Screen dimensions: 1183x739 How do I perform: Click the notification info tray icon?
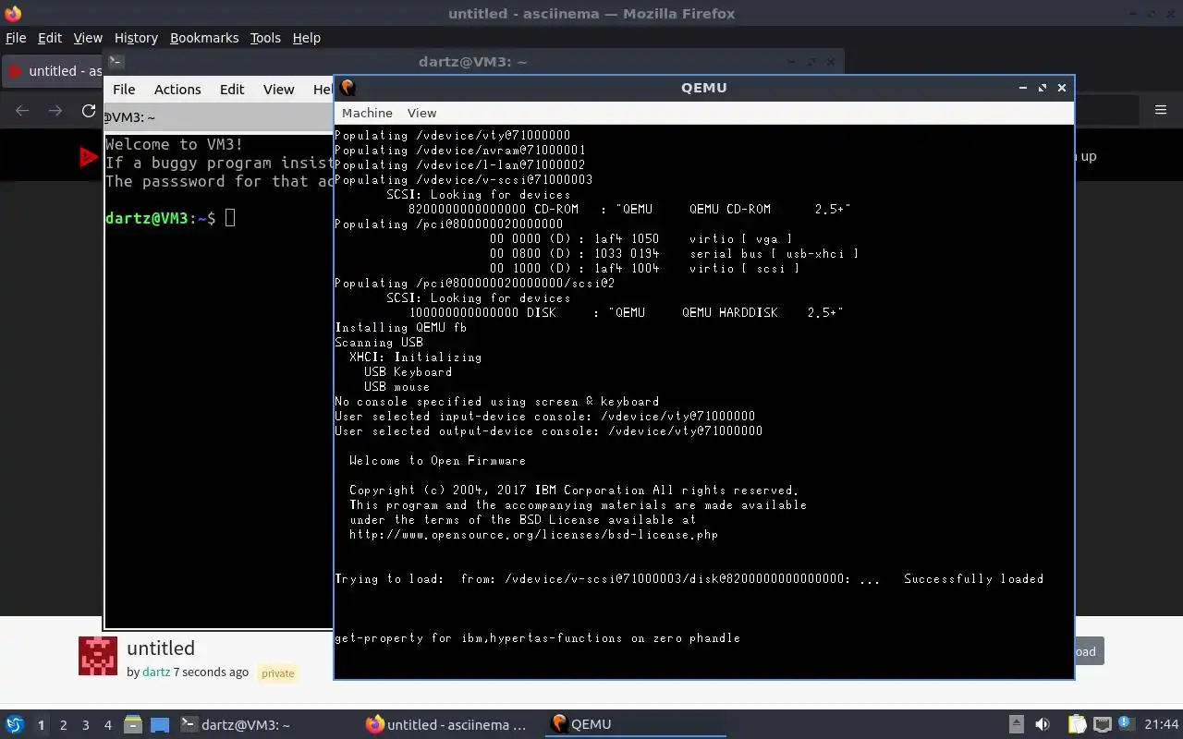point(1126,724)
